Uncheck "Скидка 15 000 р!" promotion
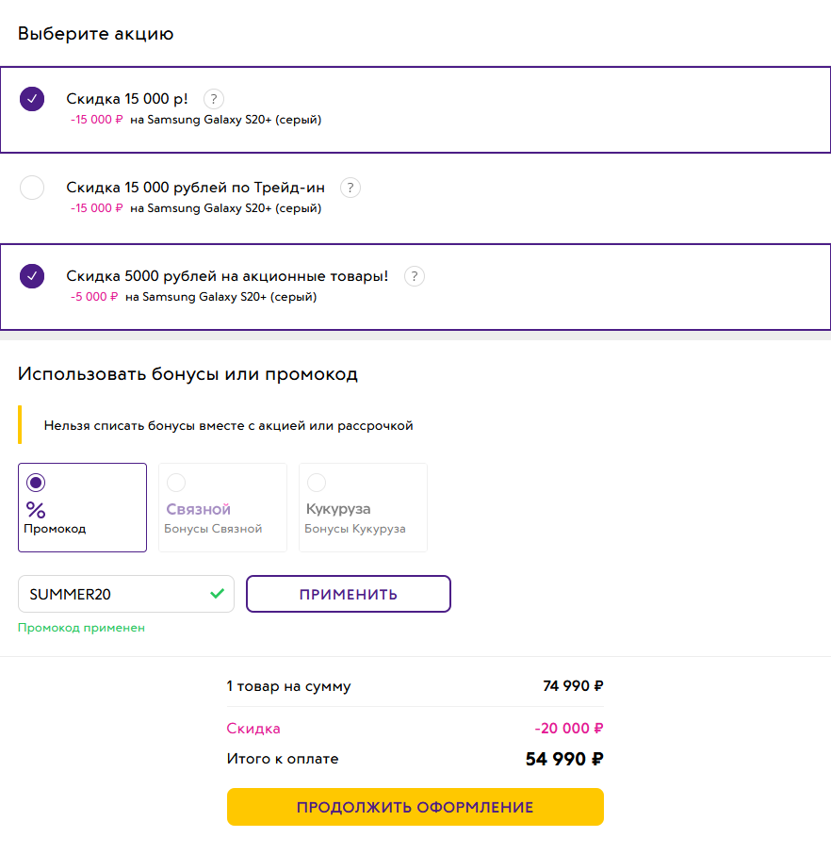The width and height of the screenshot is (831, 854). [x=32, y=99]
